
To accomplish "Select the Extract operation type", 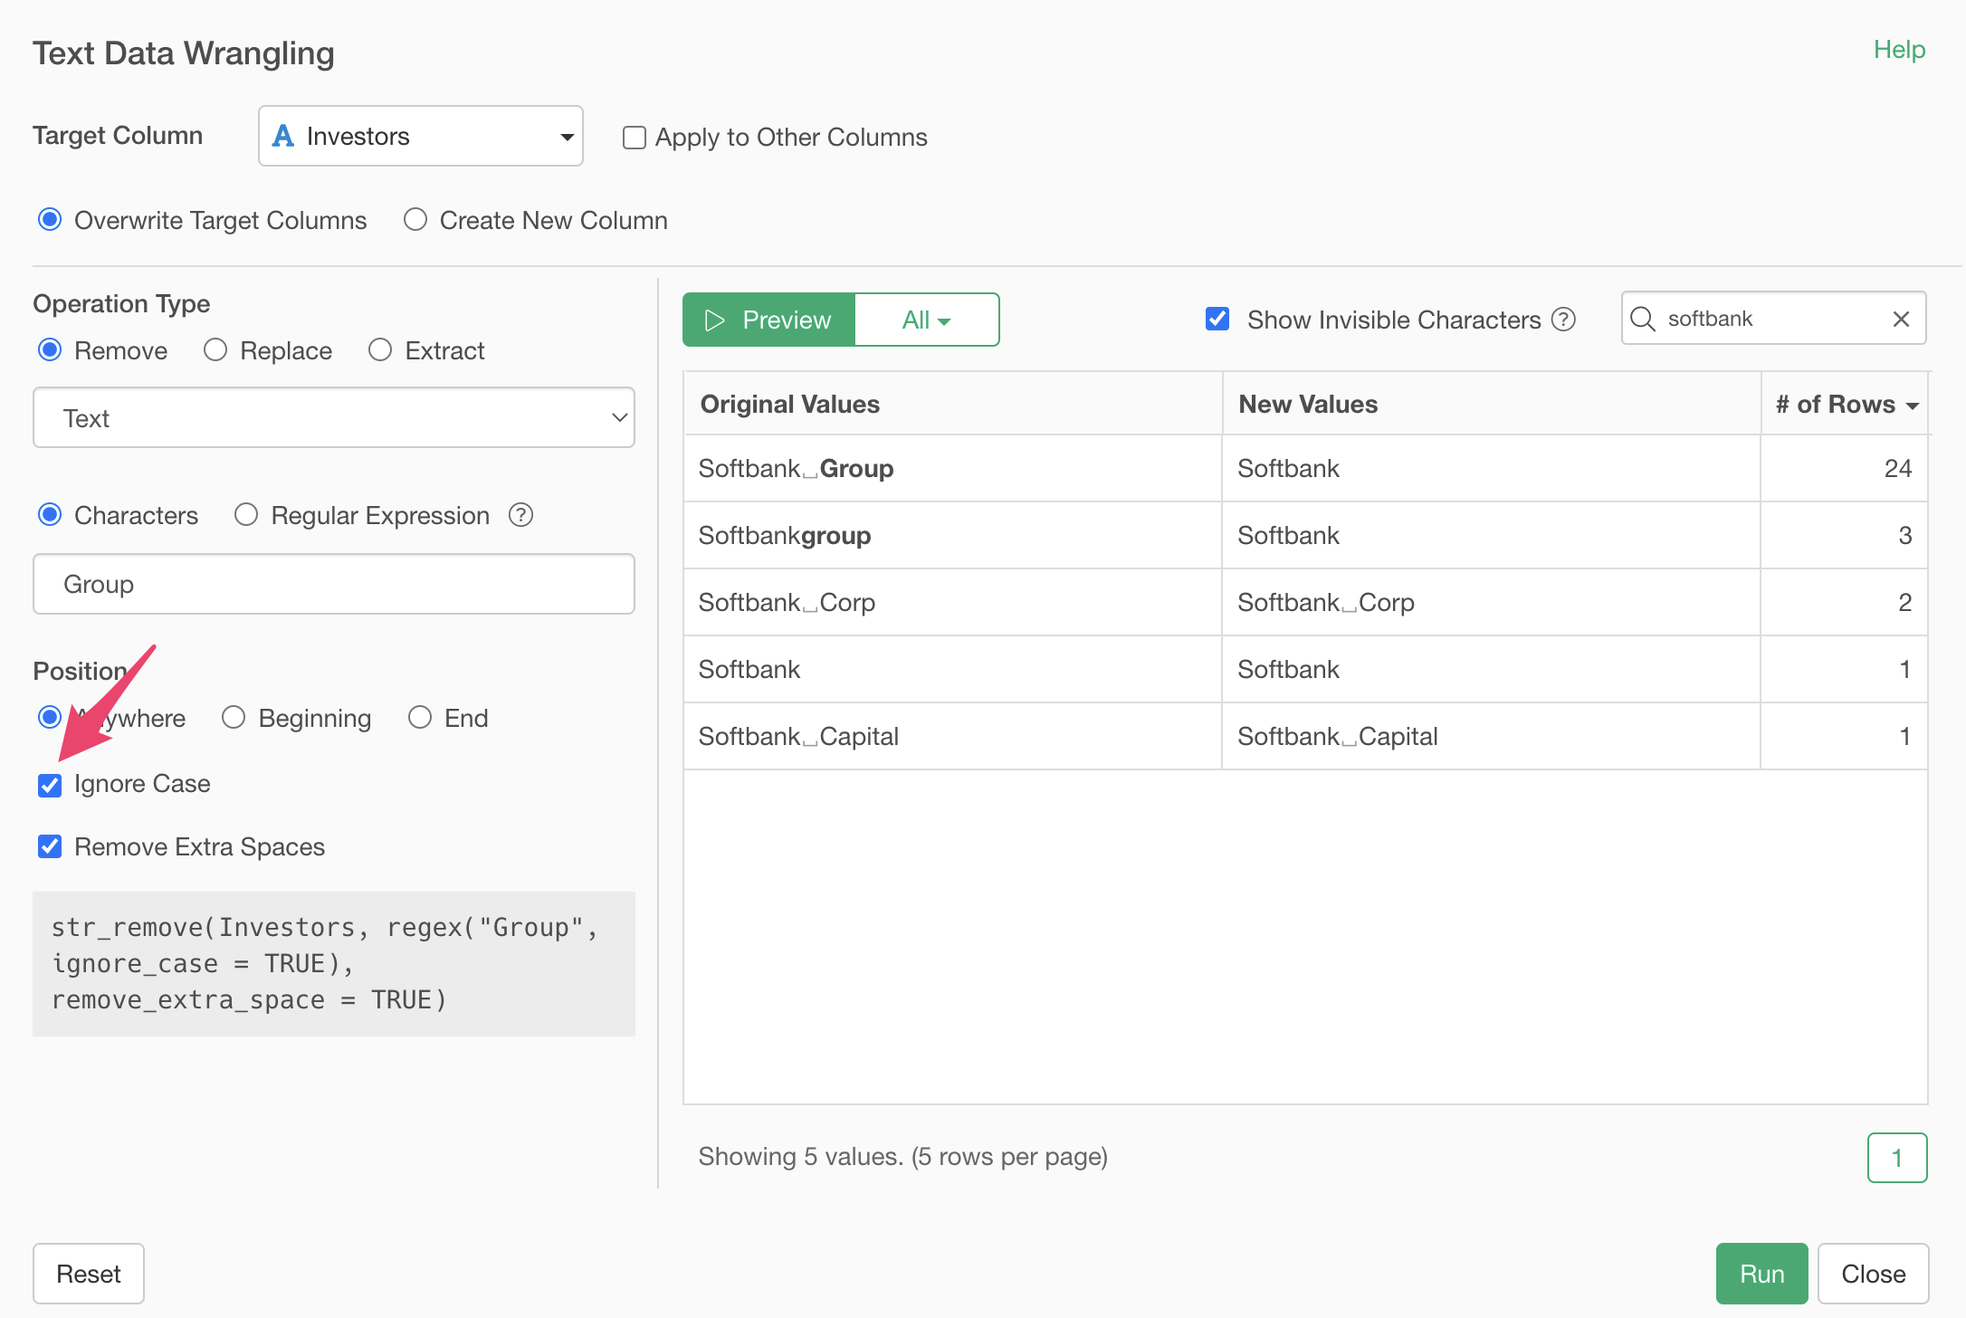I will coord(380,350).
